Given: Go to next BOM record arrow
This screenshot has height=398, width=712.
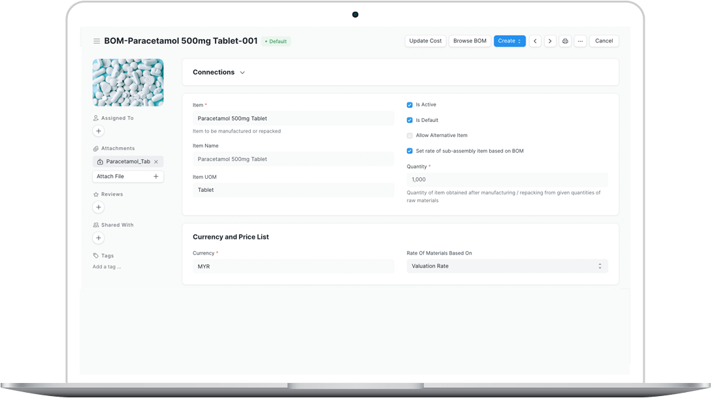Looking at the screenshot, I should 550,41.
